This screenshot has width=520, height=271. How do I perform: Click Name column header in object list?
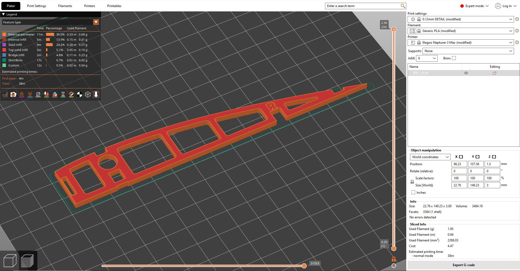[435, 67]
